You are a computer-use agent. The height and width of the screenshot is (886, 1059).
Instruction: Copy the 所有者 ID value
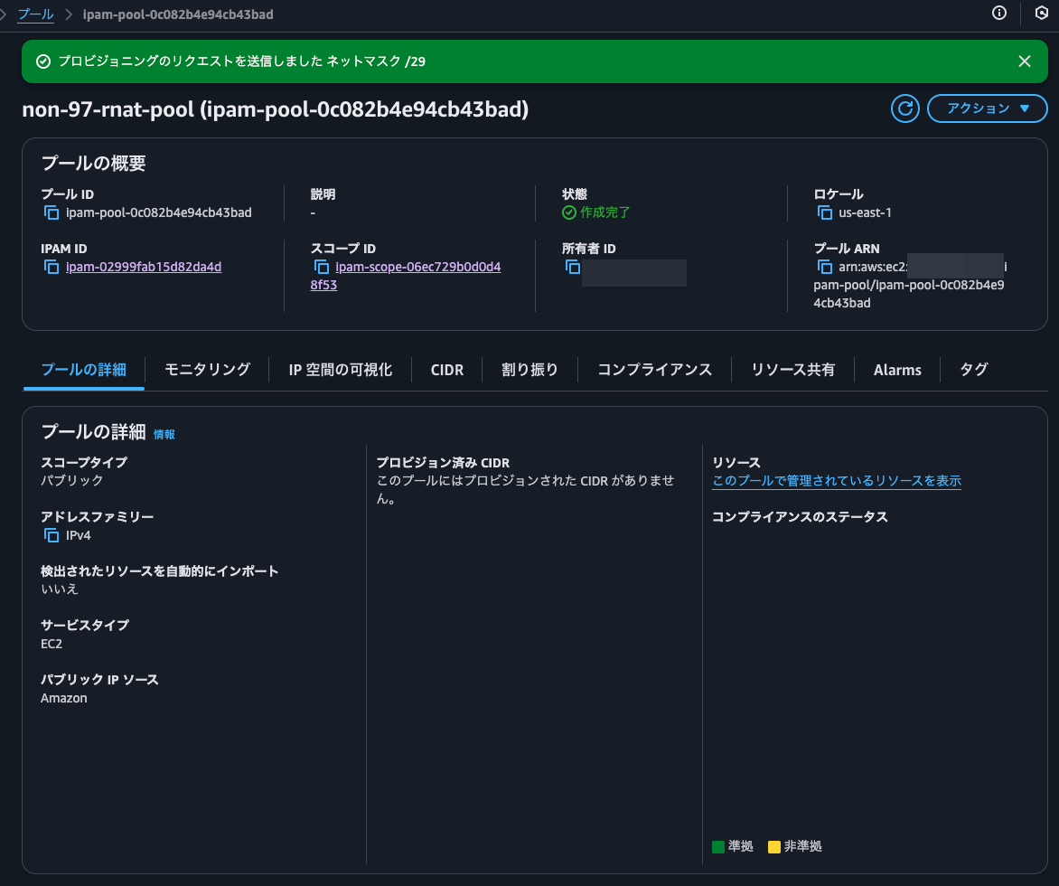click(x=573, y=267)
